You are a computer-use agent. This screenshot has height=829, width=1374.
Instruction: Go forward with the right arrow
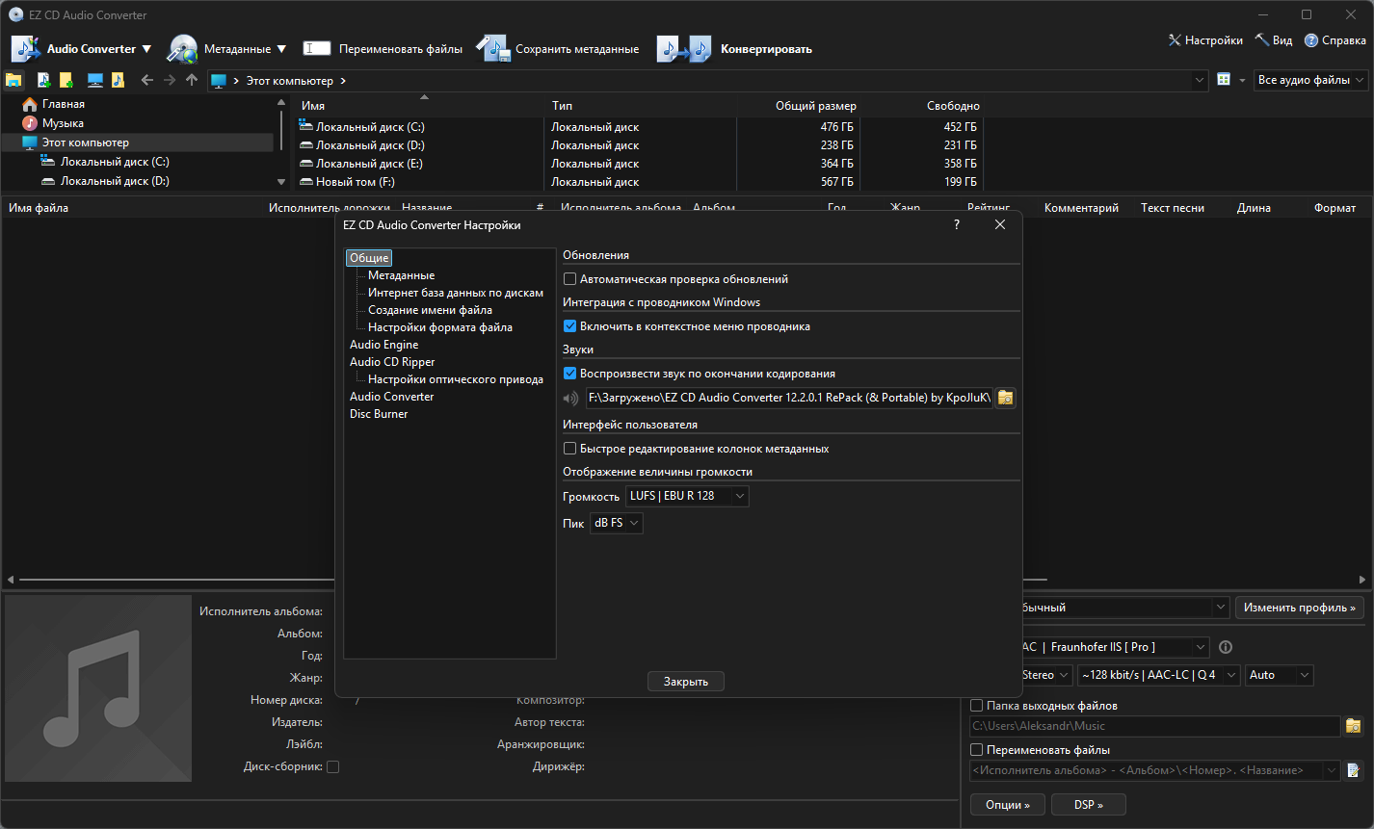click(x=170, y=80)
